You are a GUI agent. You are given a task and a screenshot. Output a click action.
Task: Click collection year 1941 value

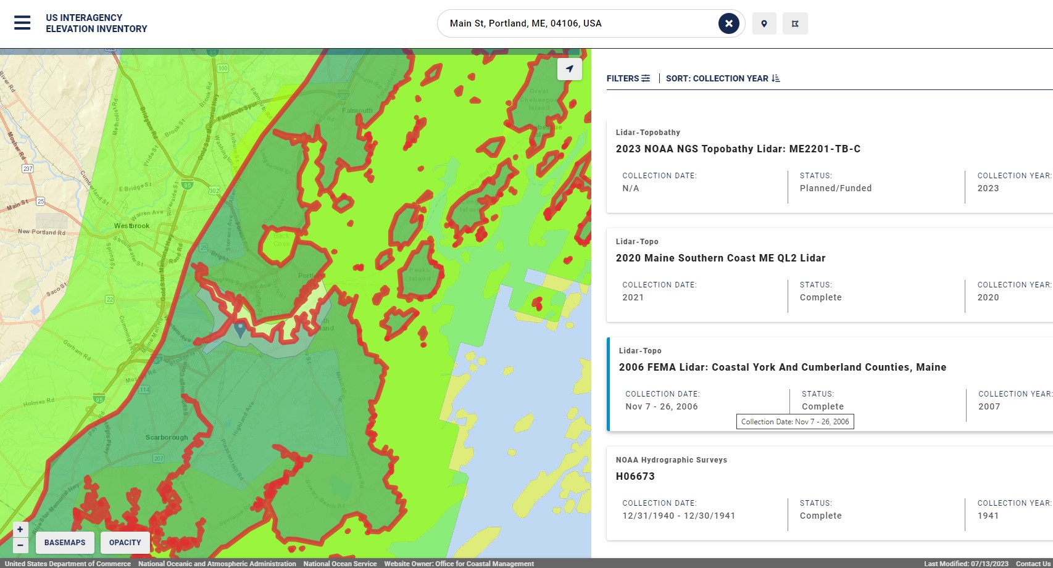[x=988, y=516]
